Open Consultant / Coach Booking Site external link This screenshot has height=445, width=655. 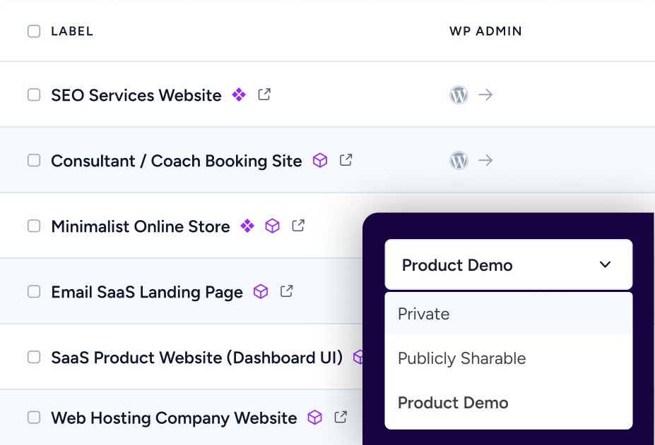click(346, 160)
